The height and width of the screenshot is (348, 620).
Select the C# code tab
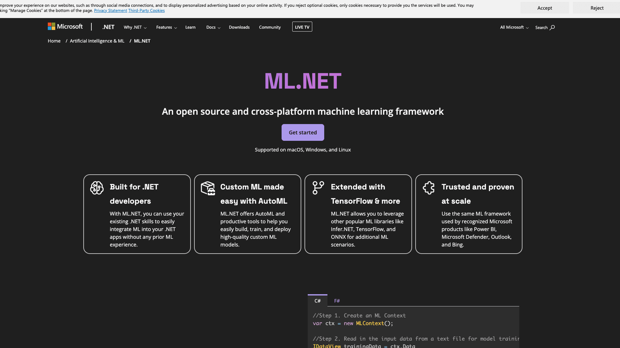tap(317, 301)
